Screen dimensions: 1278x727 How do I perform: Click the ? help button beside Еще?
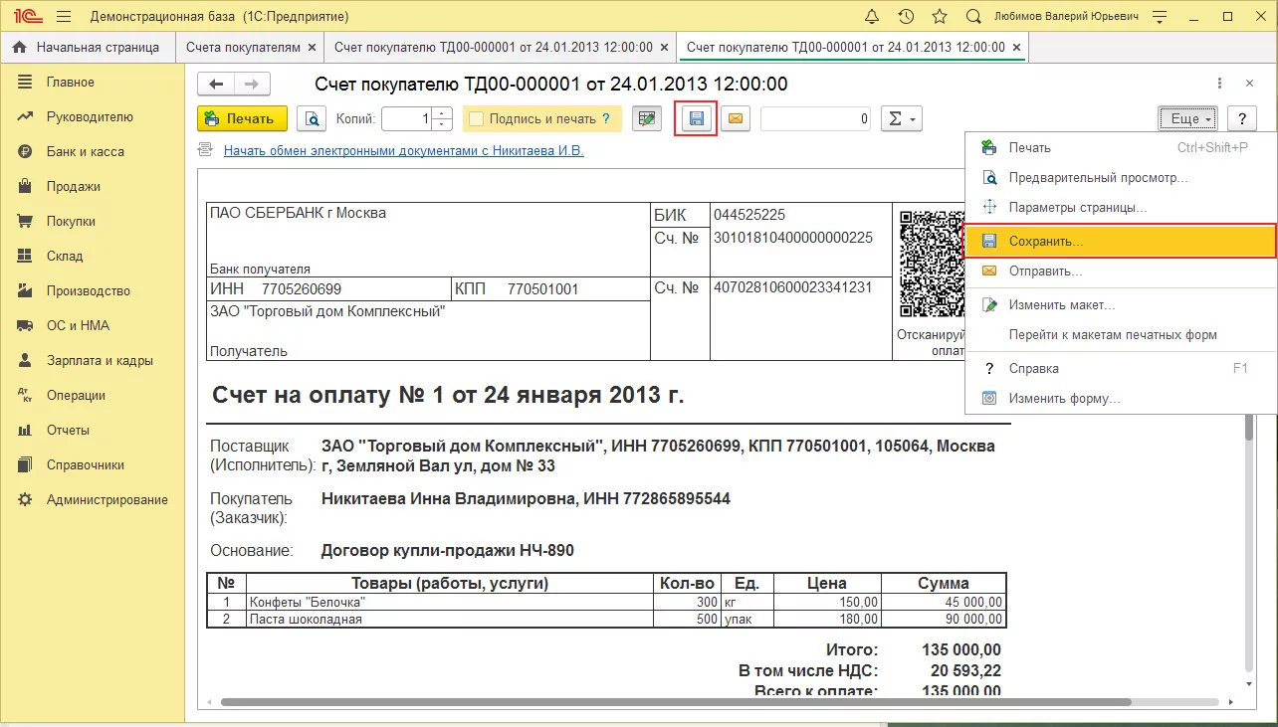(1241, 119)
